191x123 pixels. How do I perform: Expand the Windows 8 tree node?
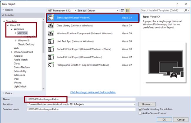pyautogui.click(x=16, y=41)
